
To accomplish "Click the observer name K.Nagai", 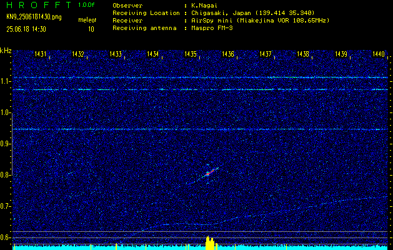I will (205, 5).
